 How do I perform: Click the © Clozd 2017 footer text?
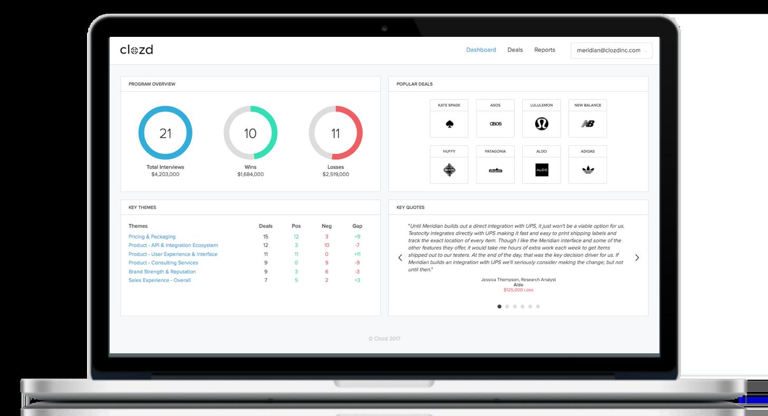[384, 339]
